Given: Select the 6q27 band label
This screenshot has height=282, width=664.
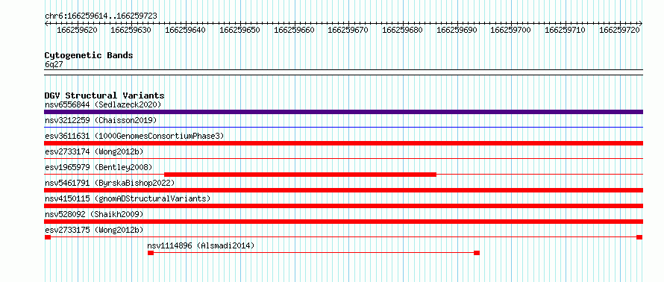Looking at the screenshot, I should point(54,64).
